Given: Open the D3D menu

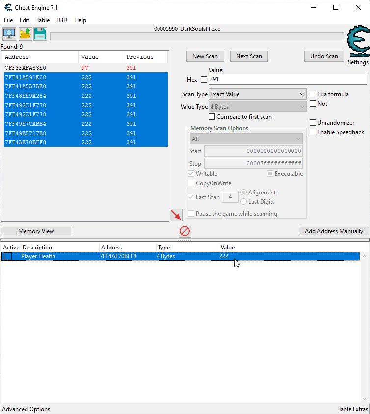Looking at the screenshot, I should (x=62, y=20).
